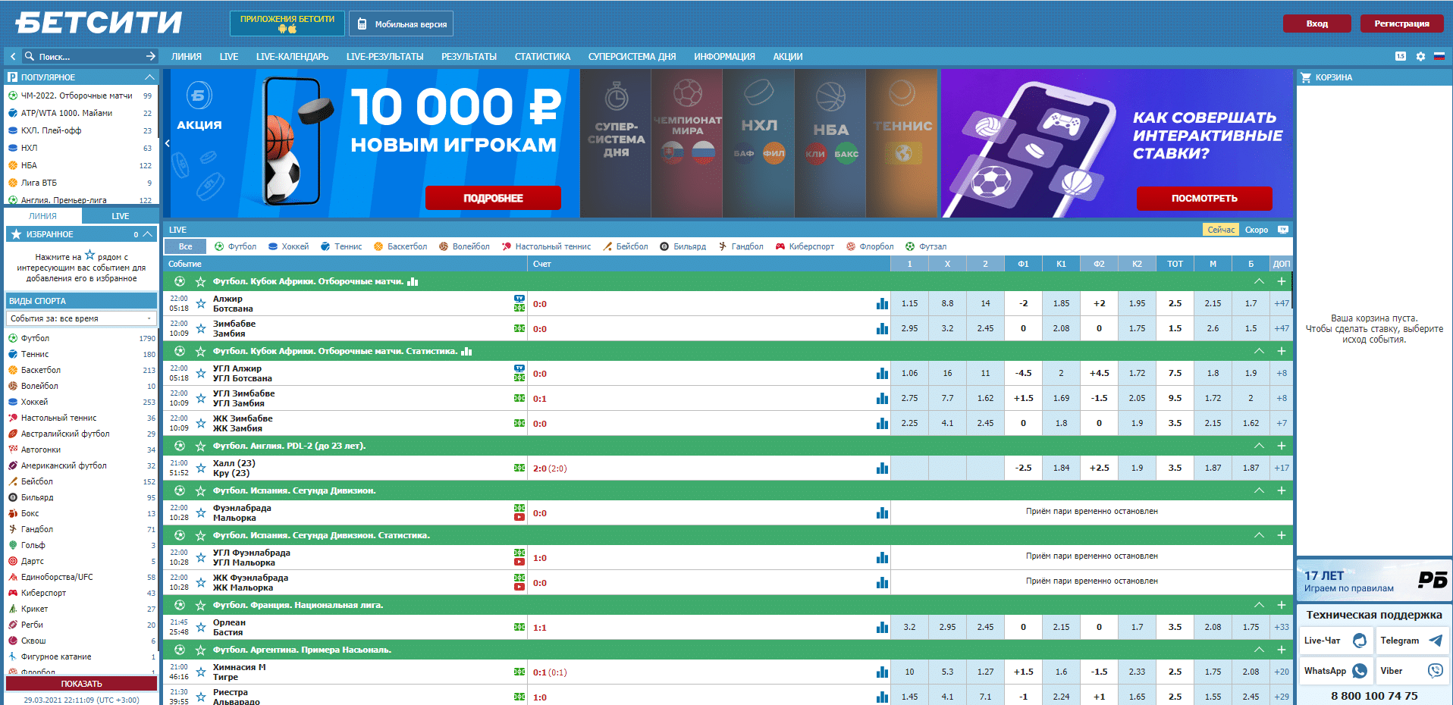Select odds 1.15 for Алжир win
The width and height of the screenshot is (1453, 705).
tap(909, 303)
